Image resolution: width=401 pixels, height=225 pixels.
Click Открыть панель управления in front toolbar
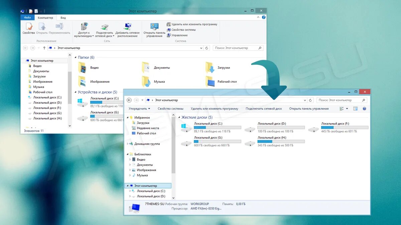point(309,109)
